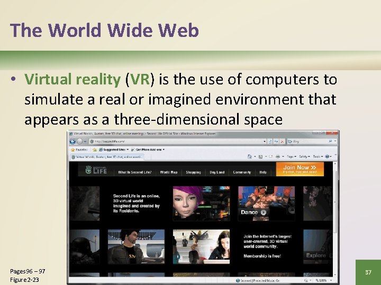Open the Safety menu
The height and width of the screenshot is (285, 381).
[x=304, y=157]
